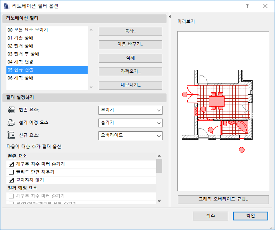Screen dimensions: 275x230
Task: Click the 취소 cancel button
Action: (x=211, y=216)
